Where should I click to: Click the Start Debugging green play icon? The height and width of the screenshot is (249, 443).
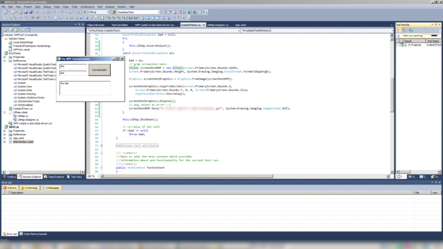(x=84, y=12)
